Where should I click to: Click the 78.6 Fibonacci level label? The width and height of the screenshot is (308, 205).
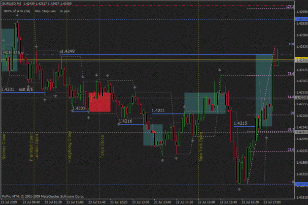(291, 74)
